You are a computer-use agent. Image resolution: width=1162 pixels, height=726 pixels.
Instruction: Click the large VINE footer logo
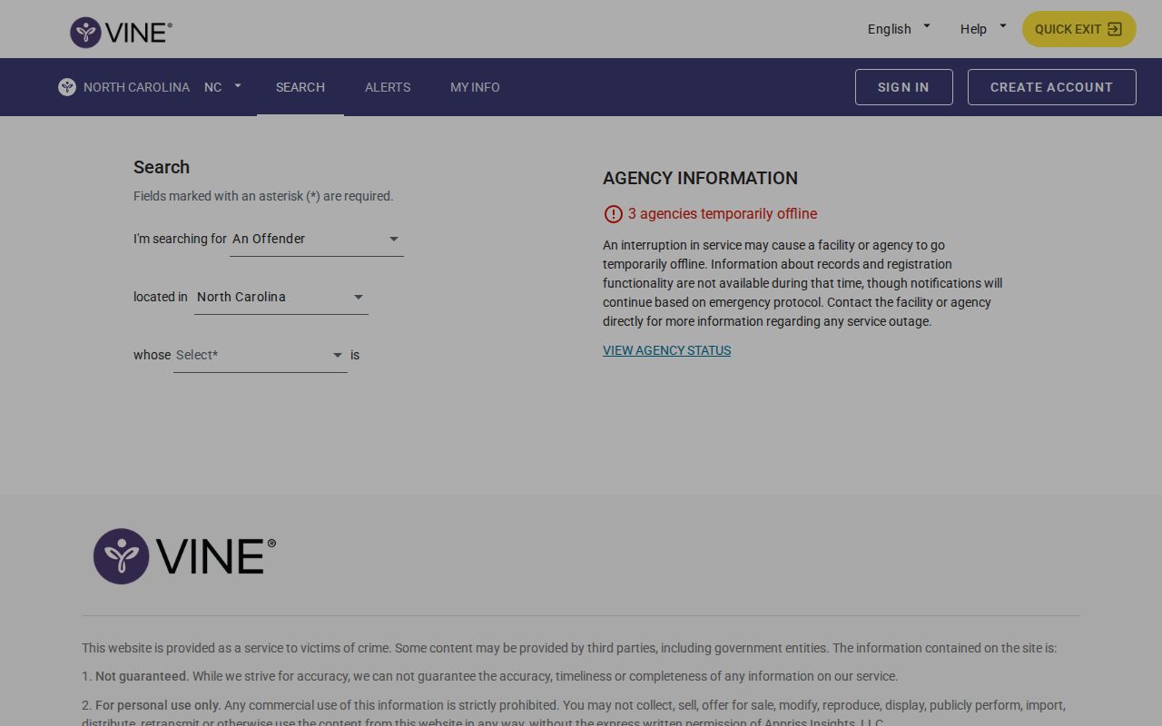tap(184, 556)
